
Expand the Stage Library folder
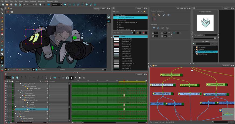pos(194,54)
